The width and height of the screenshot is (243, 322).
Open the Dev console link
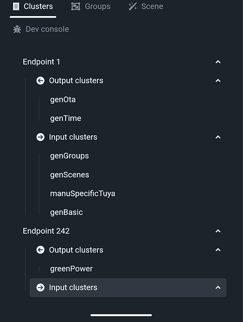tap(41, 29)
